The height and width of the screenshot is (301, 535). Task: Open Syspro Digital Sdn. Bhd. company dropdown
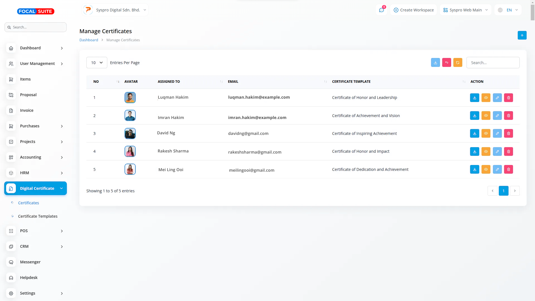pos(115,10)
